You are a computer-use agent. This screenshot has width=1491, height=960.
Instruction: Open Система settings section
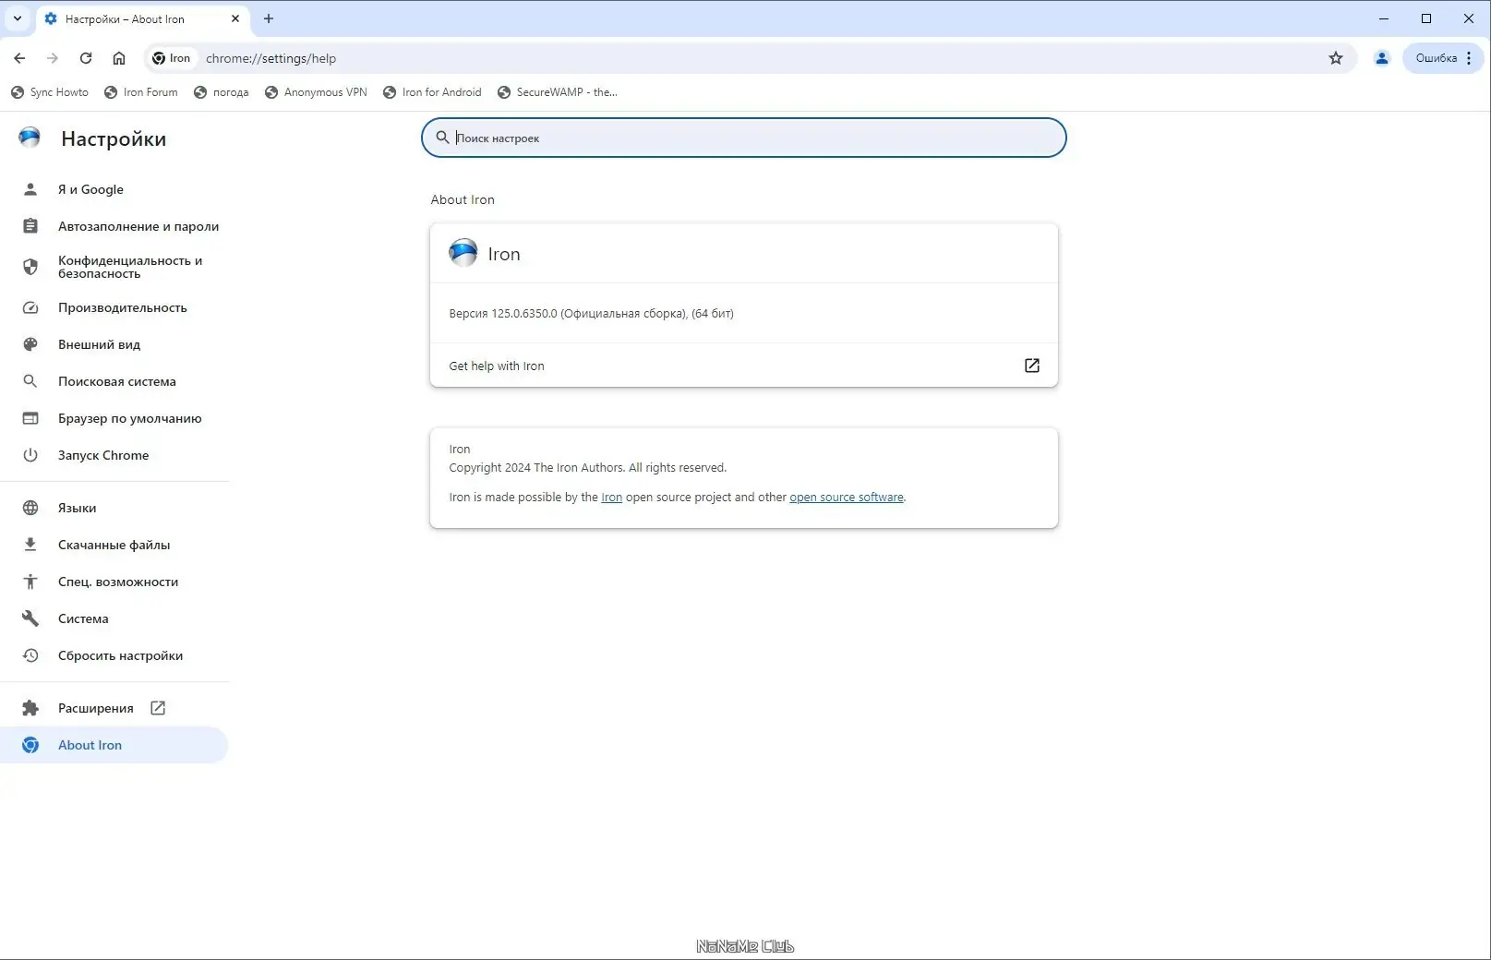coord(114,618)
